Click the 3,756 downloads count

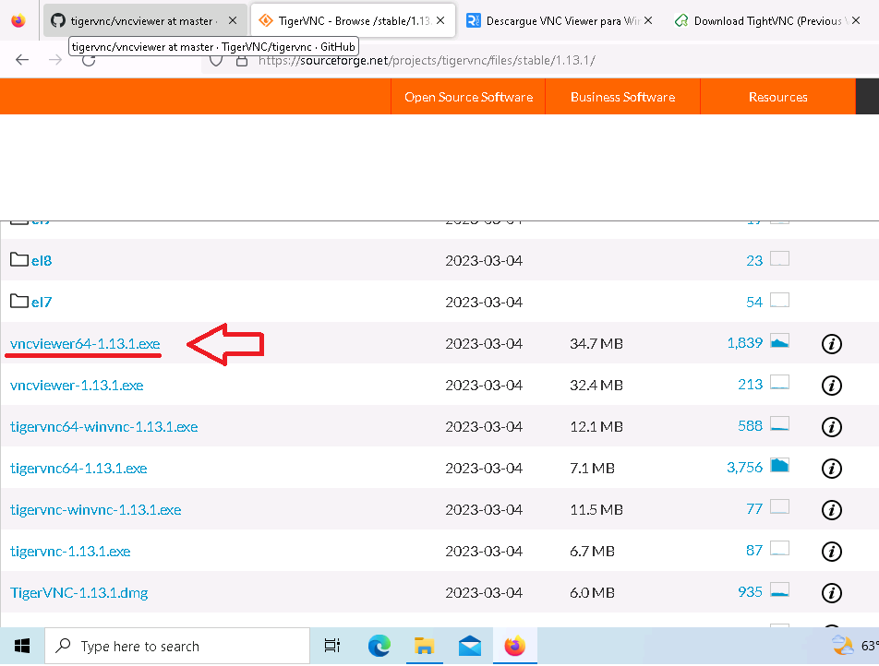[x=744, y=467]
